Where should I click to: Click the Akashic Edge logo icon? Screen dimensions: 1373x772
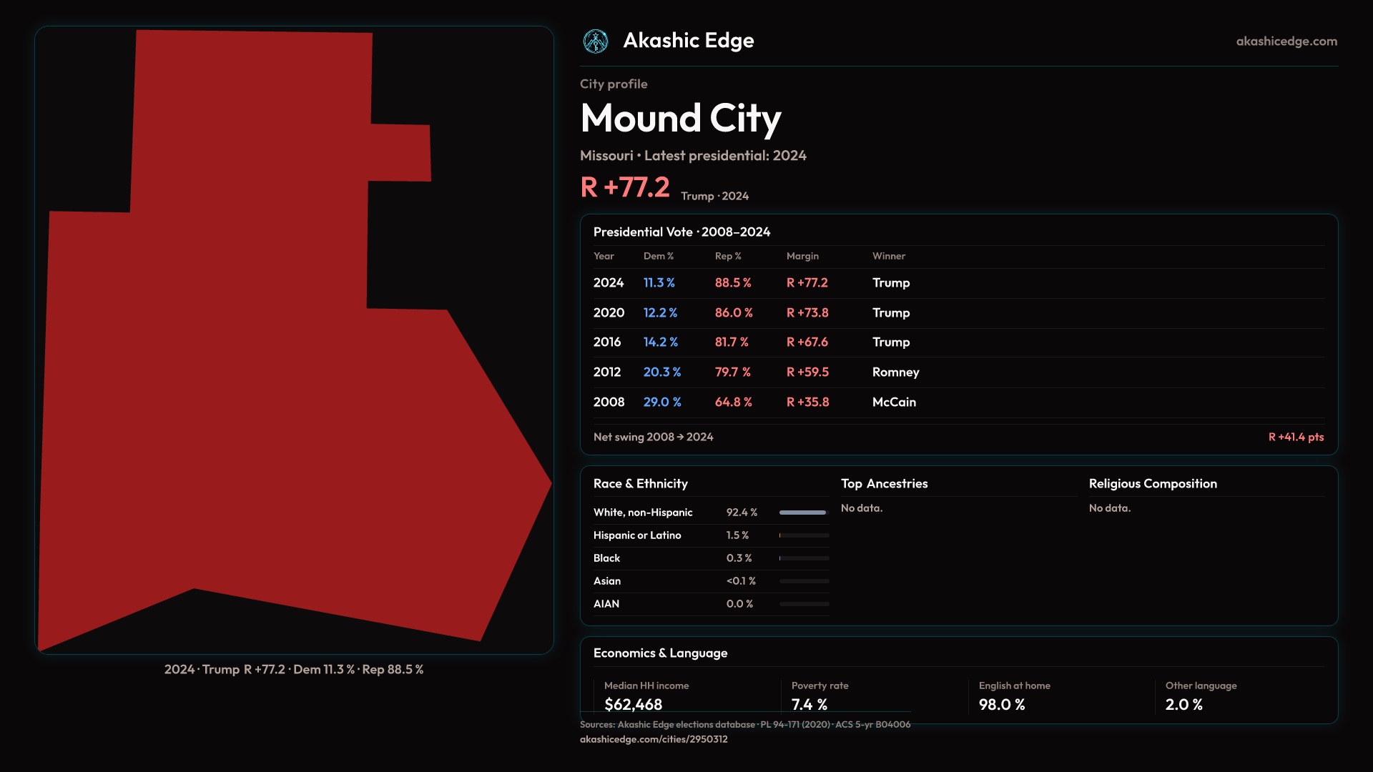point(595,41)
